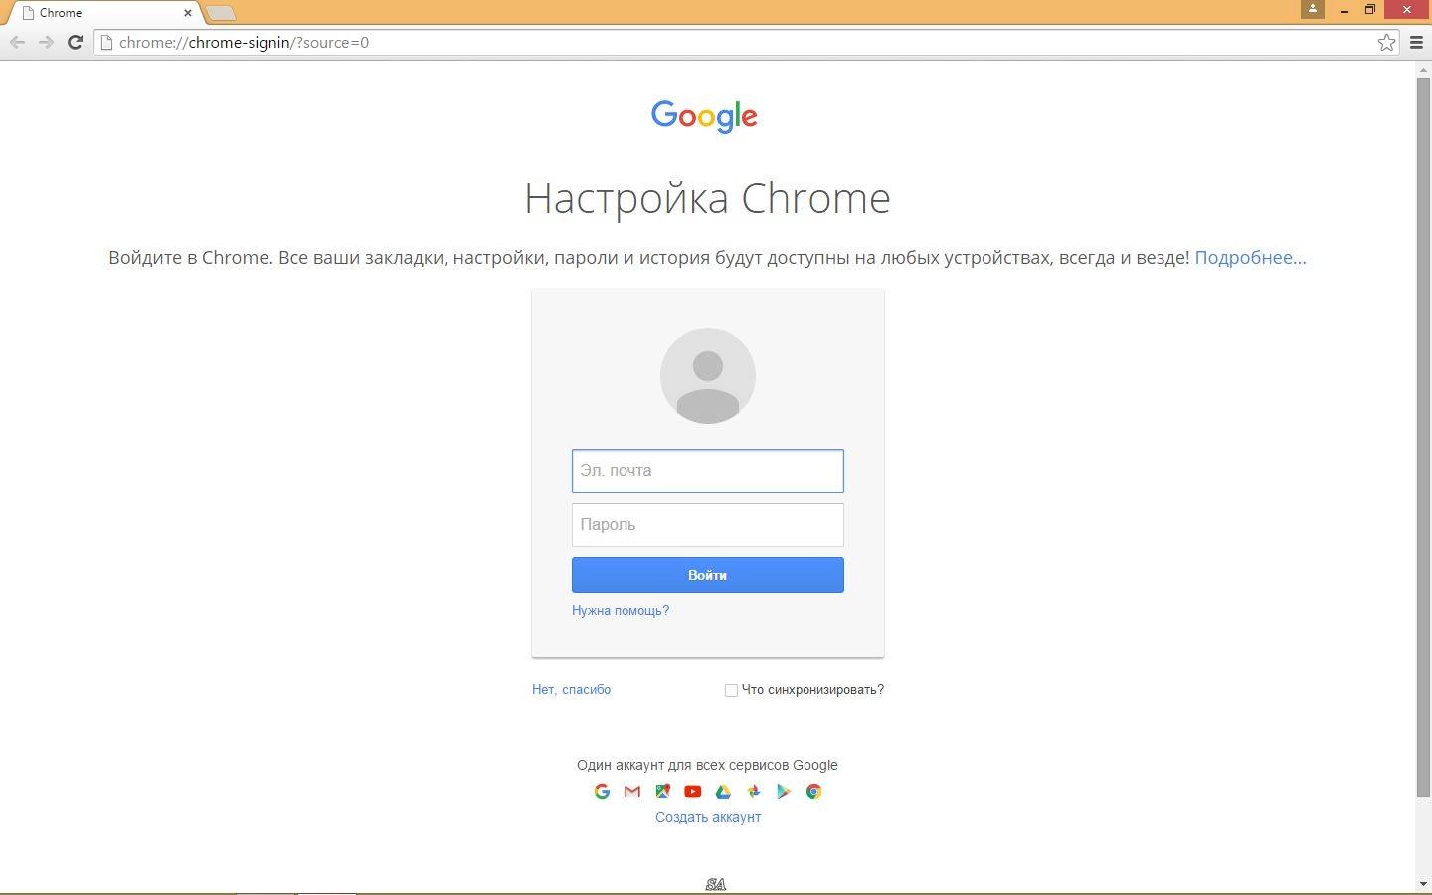Tick the 'Что синхронизировать?' checkbox
The width and height of the screenshot is (1432, 895).
pyautogui.click(x=731, y=690)
